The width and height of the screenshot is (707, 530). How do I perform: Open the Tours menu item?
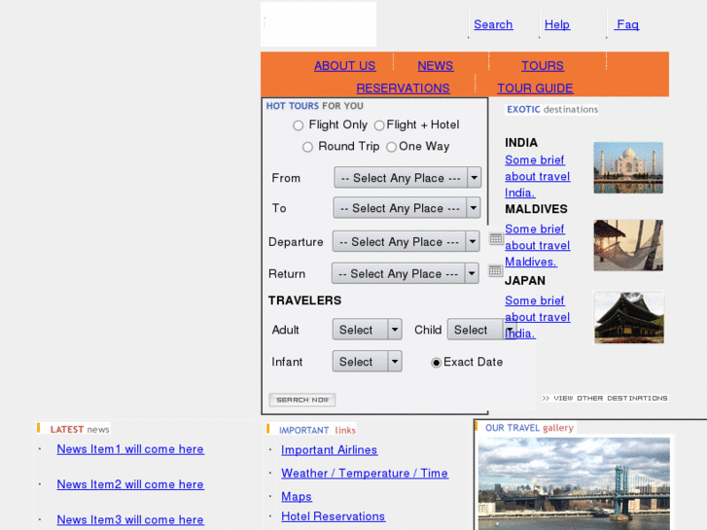[543, 66]
